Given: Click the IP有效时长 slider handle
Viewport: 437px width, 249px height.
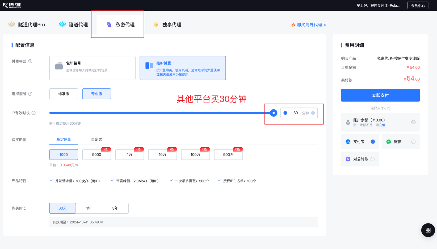Looking at the screenshot, I should [x=273, y=113].
